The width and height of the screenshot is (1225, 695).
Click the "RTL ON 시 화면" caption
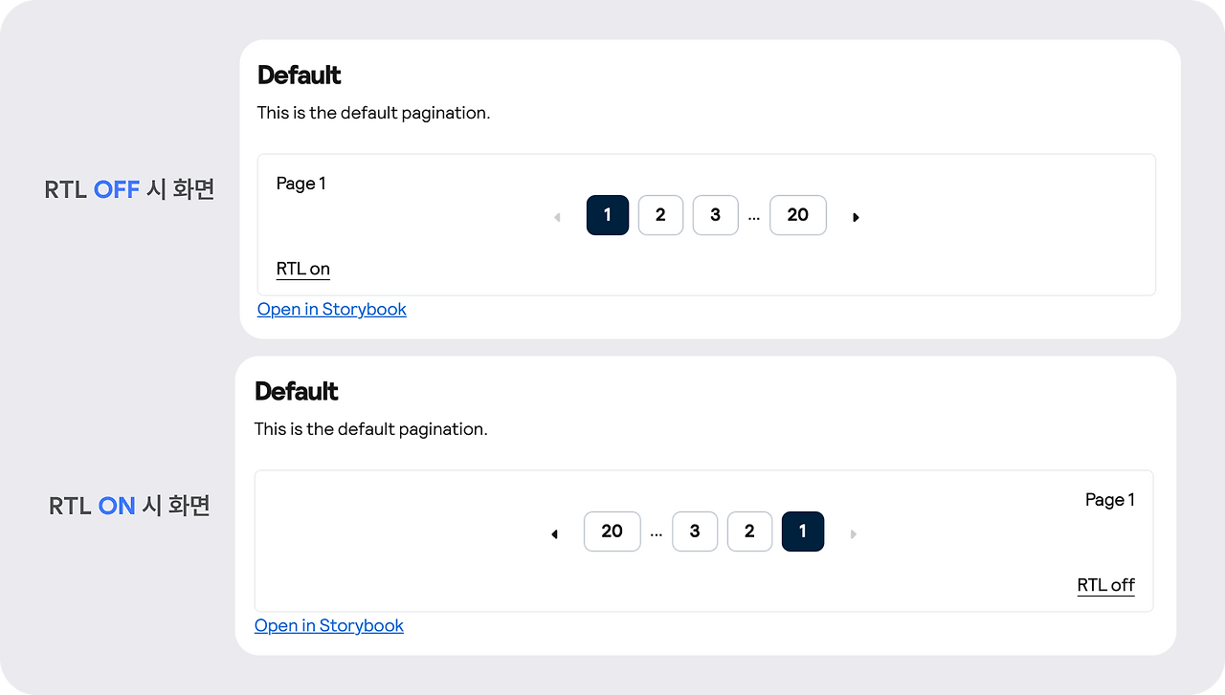pos(129,506)
